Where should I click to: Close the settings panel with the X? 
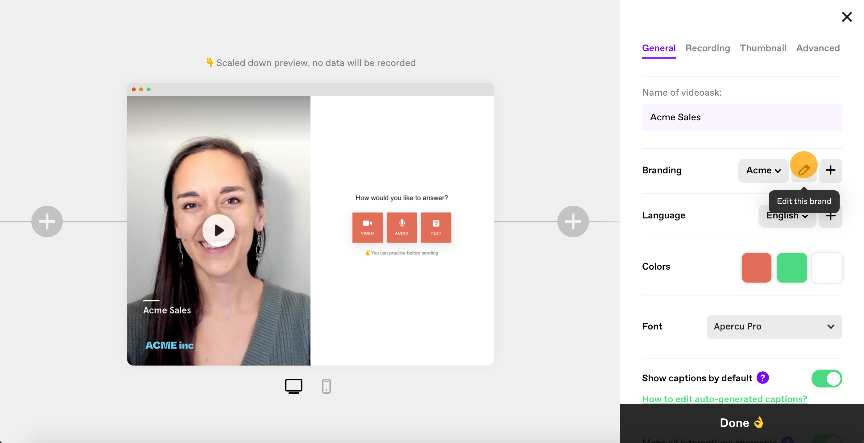click(x=846, y=17)
